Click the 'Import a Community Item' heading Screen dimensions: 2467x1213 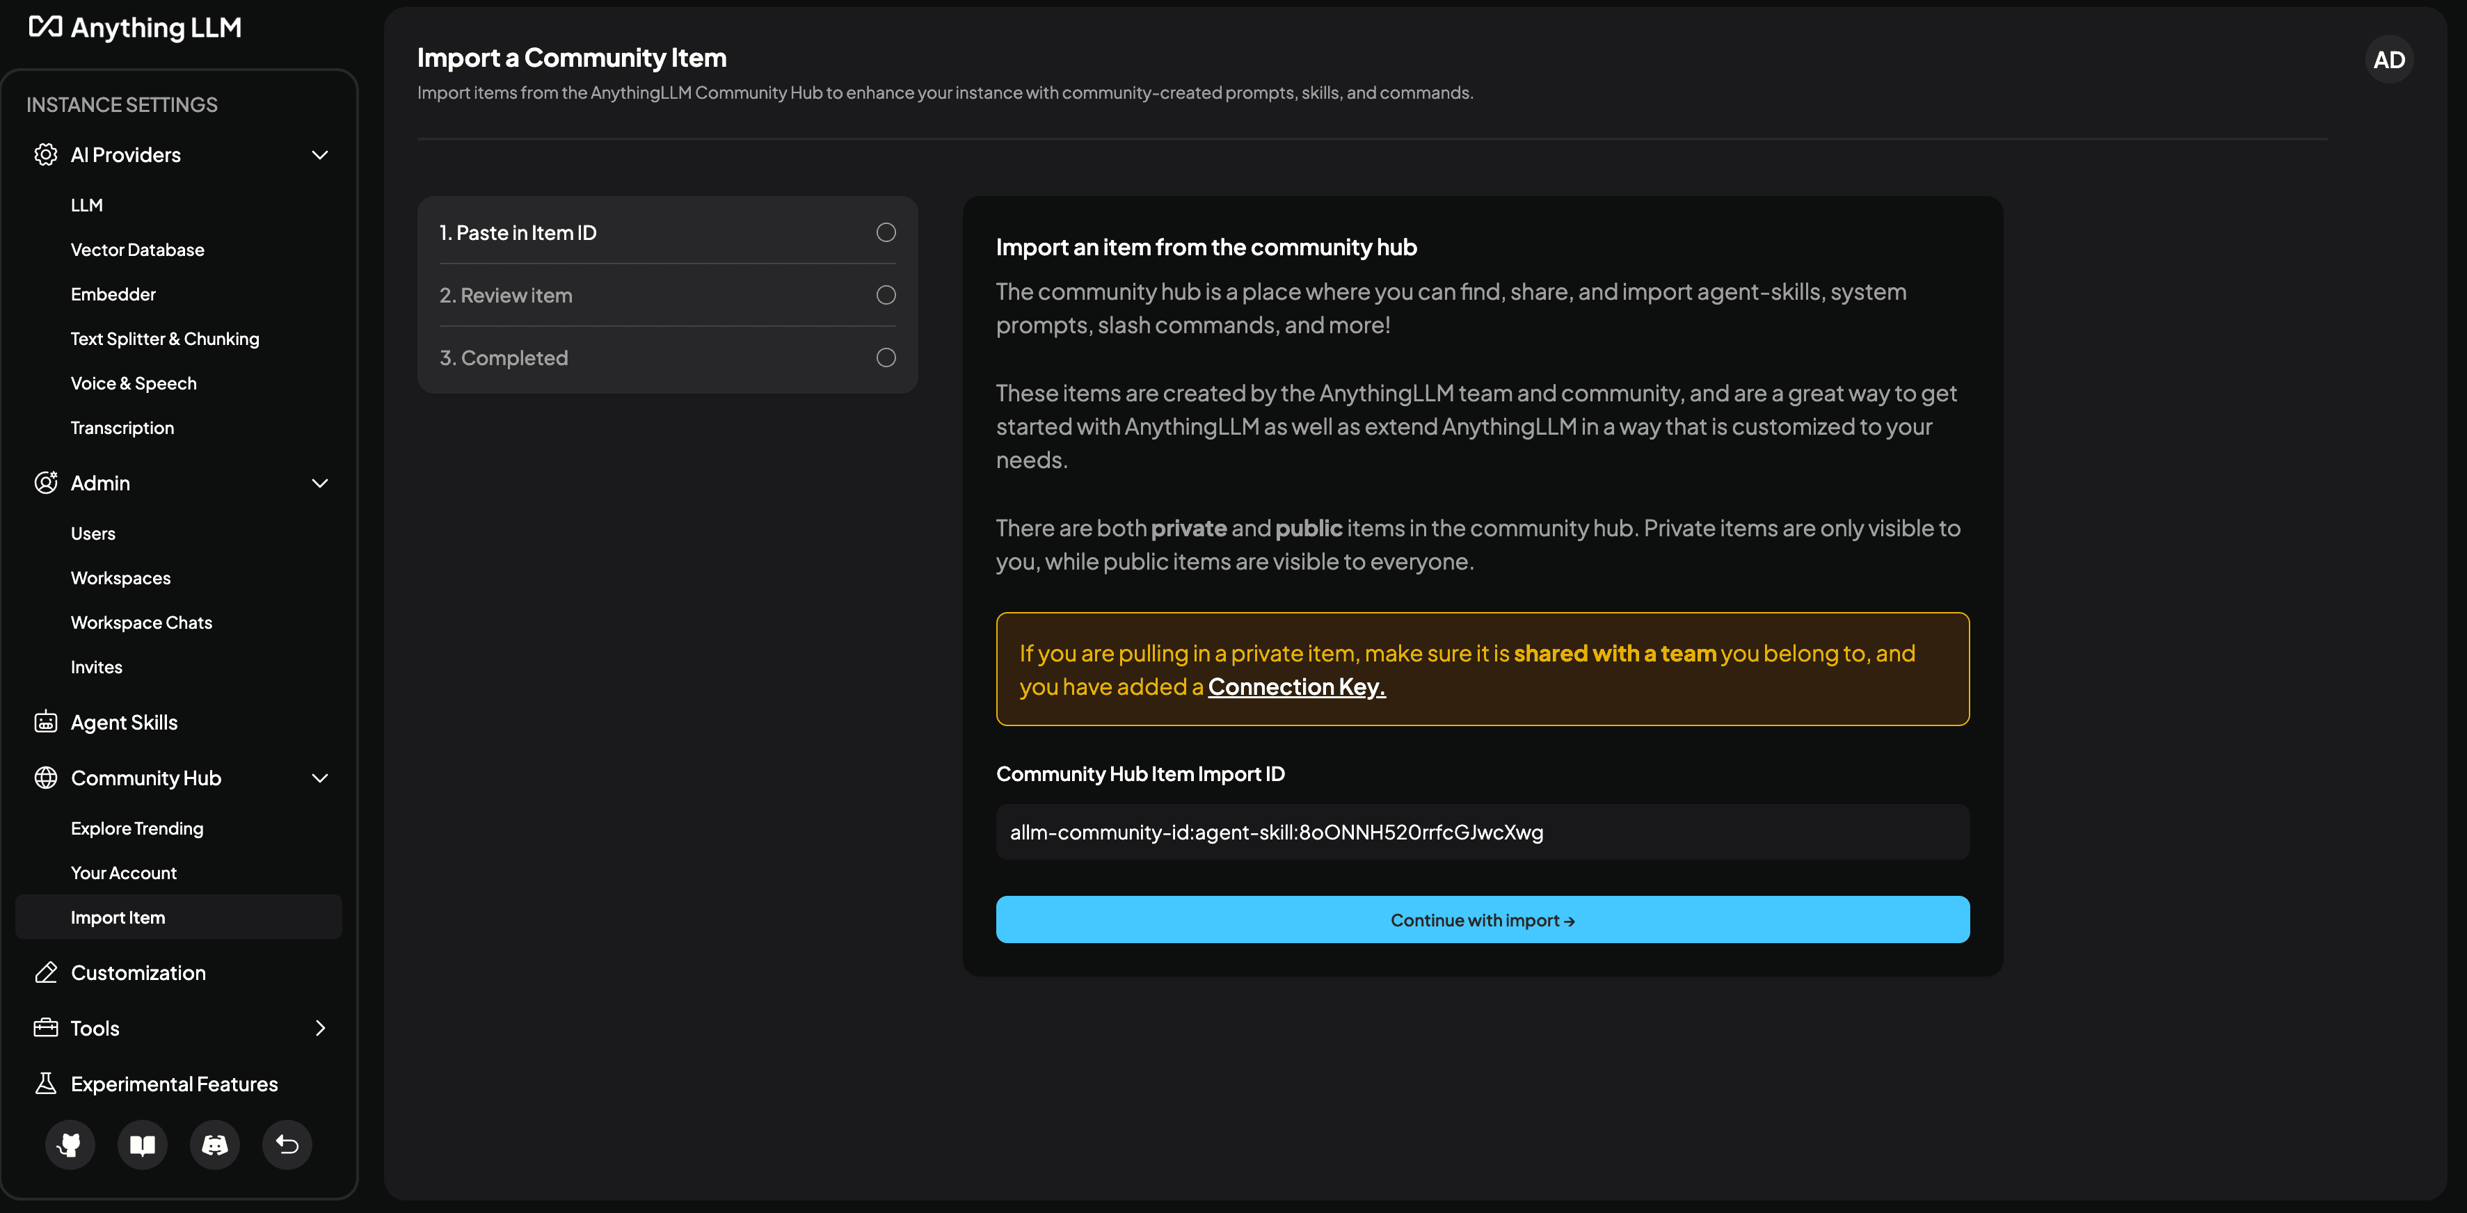(x=572, y=58)
